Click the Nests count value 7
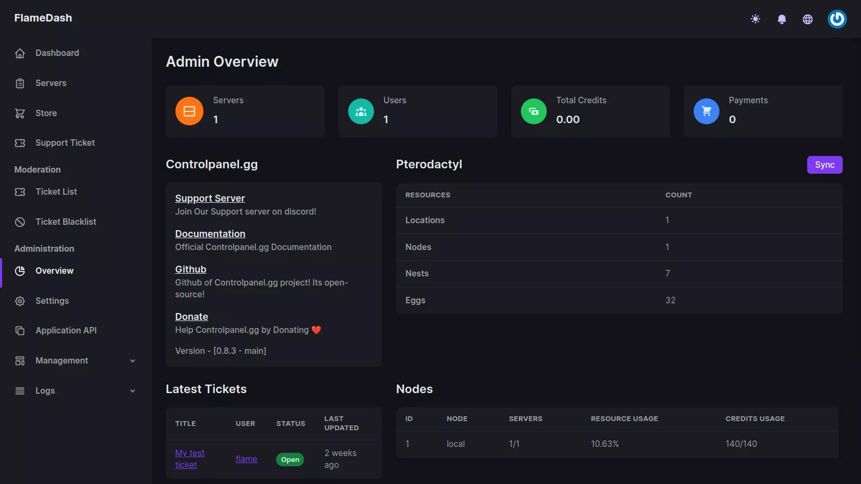The image size is (861, 484). click(x=668, y=274)
